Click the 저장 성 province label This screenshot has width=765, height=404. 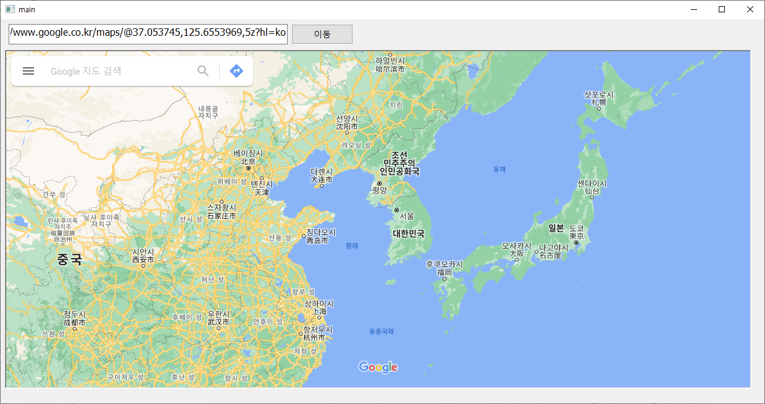coord(304,352)
